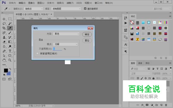Delete layer with the trash icon
This screenshot has height=108, width=173.
point(166,105)
